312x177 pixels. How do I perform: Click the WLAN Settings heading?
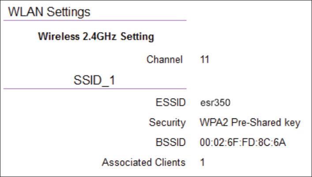pyautogui.click(x=49, y=12)
